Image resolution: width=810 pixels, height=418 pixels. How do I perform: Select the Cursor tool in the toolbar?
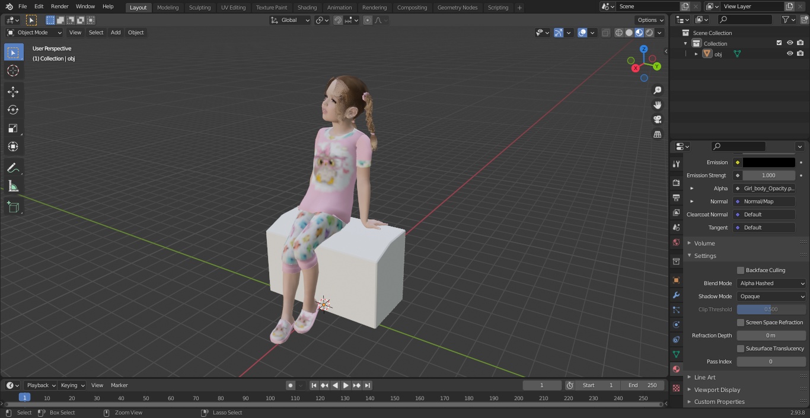click(13, 71)
